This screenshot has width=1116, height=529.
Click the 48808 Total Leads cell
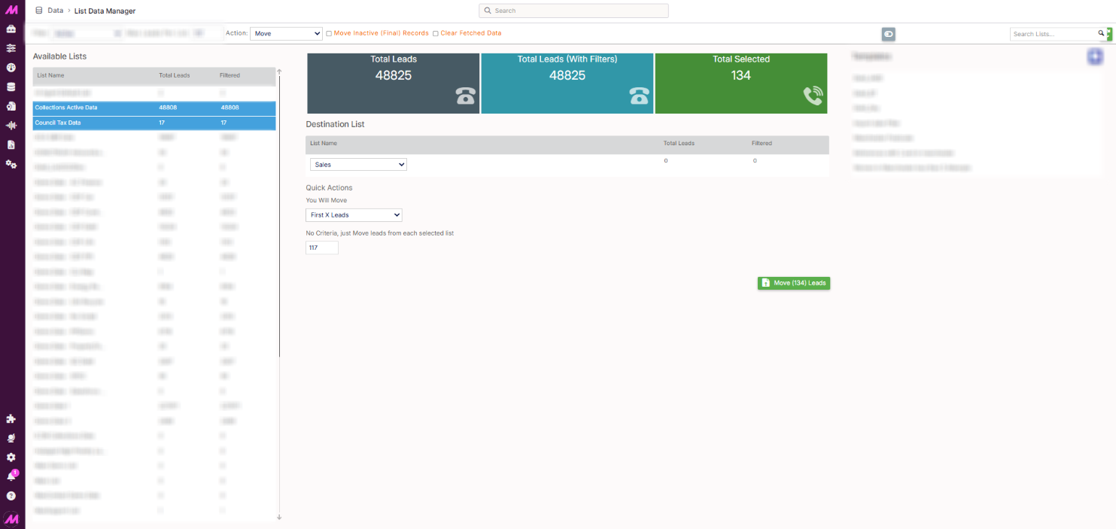click(168, 108)
